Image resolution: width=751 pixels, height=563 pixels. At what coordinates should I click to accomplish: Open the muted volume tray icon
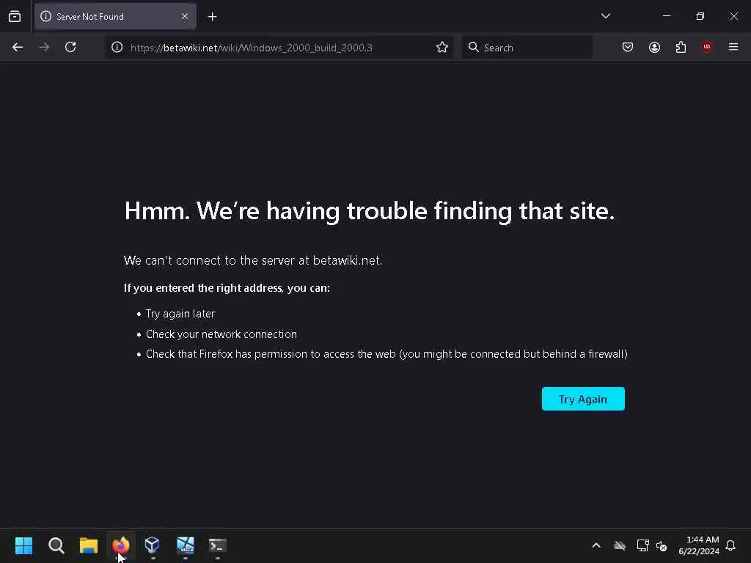point(662,545)
